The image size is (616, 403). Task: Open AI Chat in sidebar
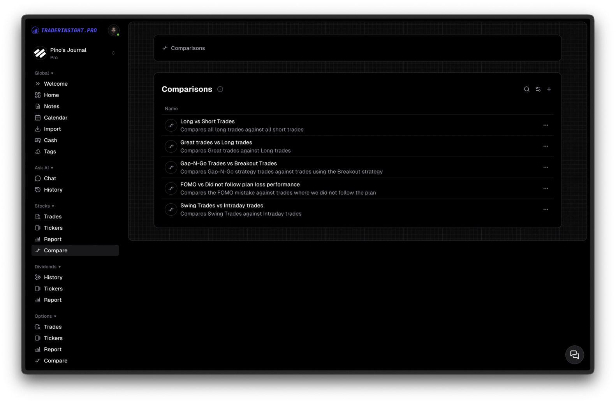pos(75,178)
